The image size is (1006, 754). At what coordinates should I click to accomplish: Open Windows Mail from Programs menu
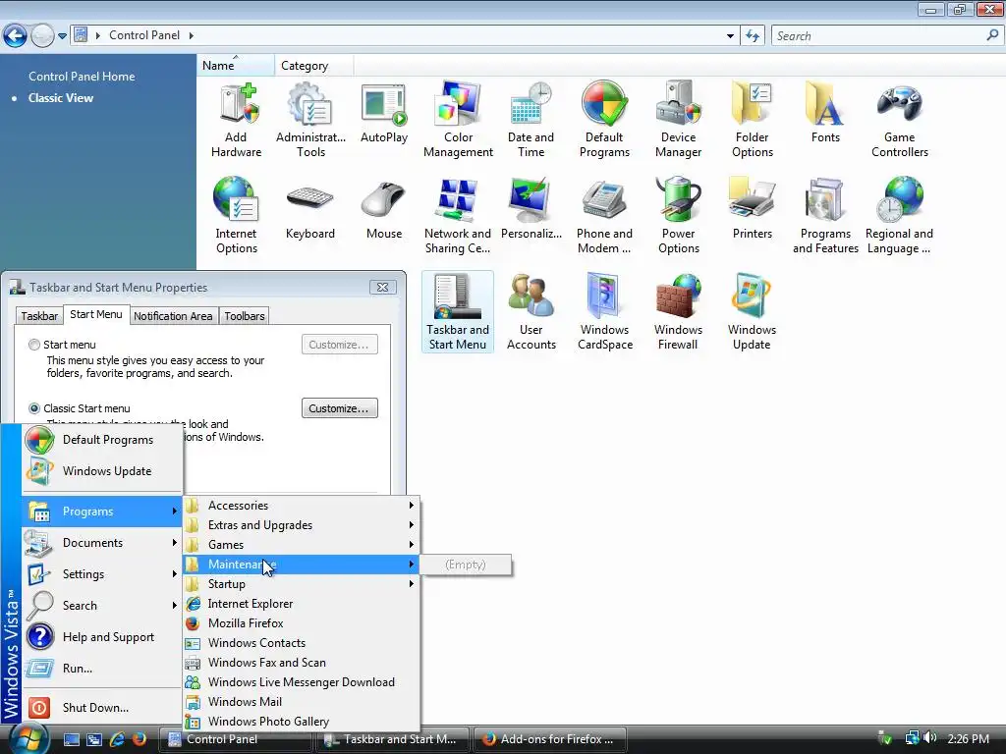[302, 701]
